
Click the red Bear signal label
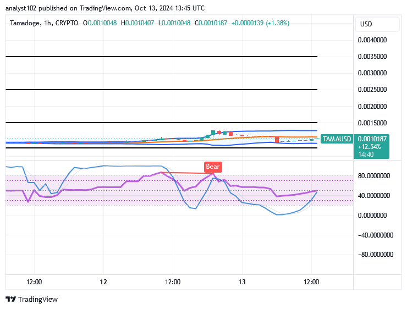212,166
